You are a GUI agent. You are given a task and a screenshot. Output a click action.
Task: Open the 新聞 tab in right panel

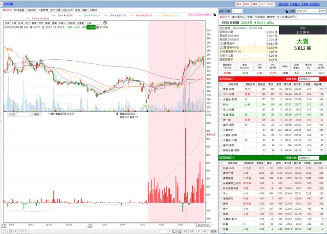pos(250,17)
